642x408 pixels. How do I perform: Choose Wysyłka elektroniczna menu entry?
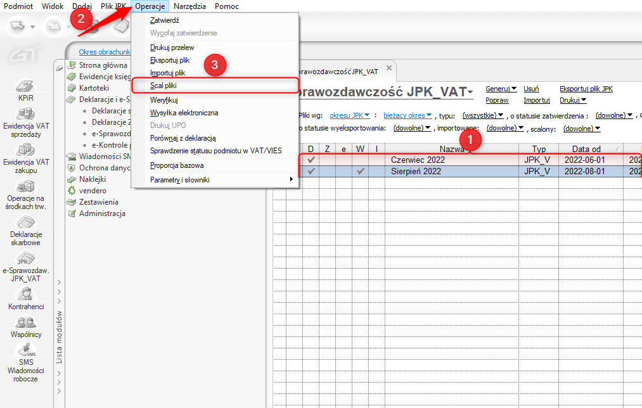coord(215,113)
